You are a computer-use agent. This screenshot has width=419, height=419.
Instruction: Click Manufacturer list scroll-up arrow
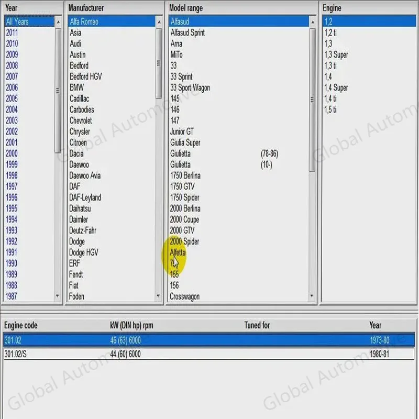tap(159, 21)
